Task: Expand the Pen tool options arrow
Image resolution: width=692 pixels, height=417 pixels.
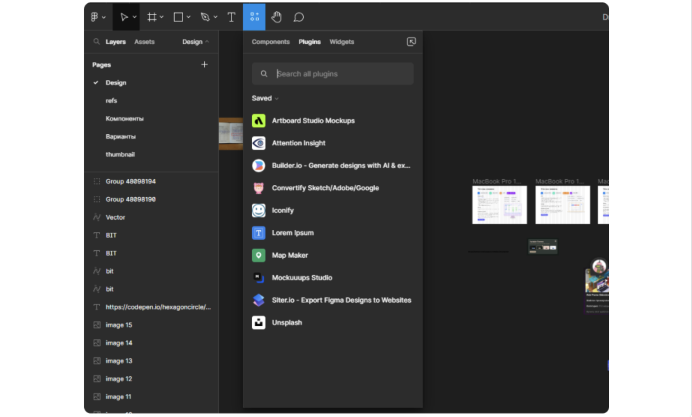Action: [215, 17]
